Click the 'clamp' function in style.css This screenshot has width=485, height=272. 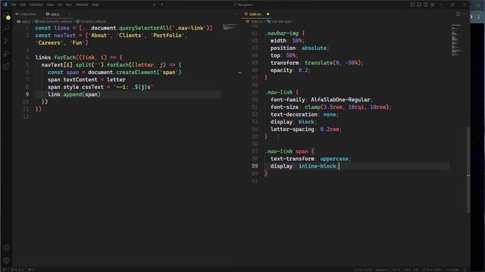pos(312,107)
